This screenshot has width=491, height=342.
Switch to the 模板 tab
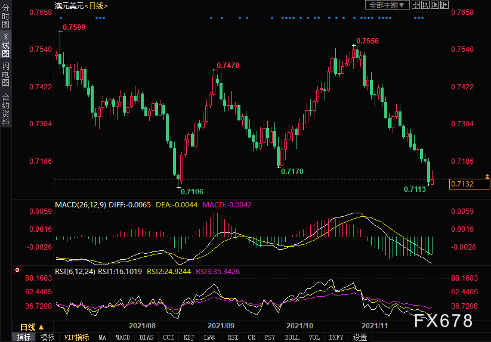48,337
